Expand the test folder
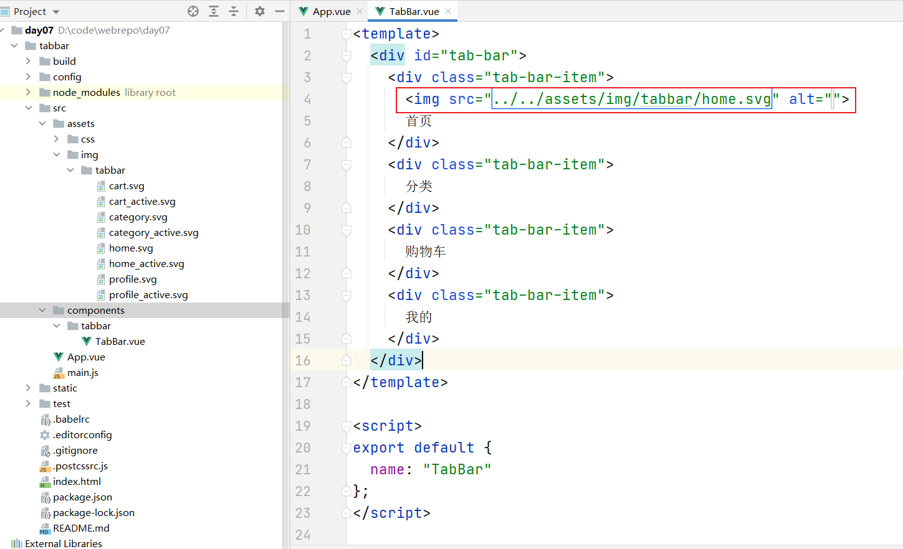Viewport: 903px width, 549px height. [28, 403]
